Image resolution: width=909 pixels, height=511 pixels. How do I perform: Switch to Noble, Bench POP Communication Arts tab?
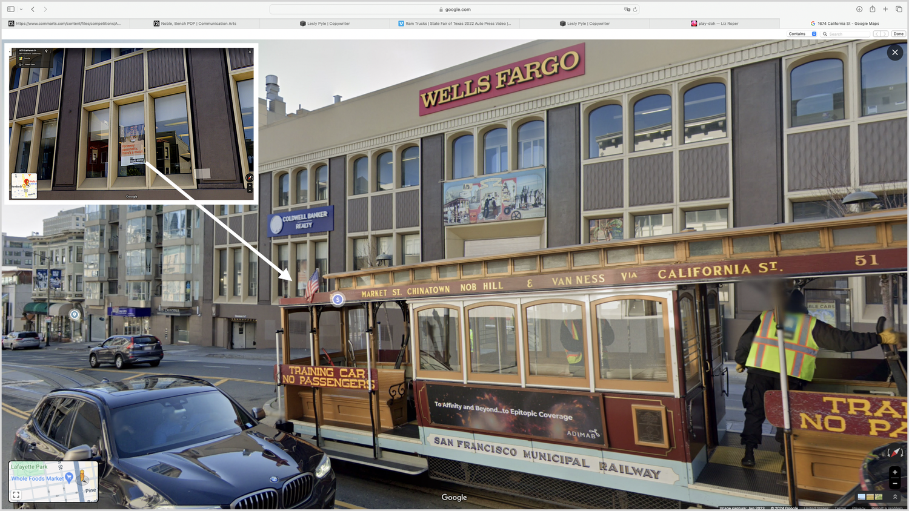[x=195, y=24]
